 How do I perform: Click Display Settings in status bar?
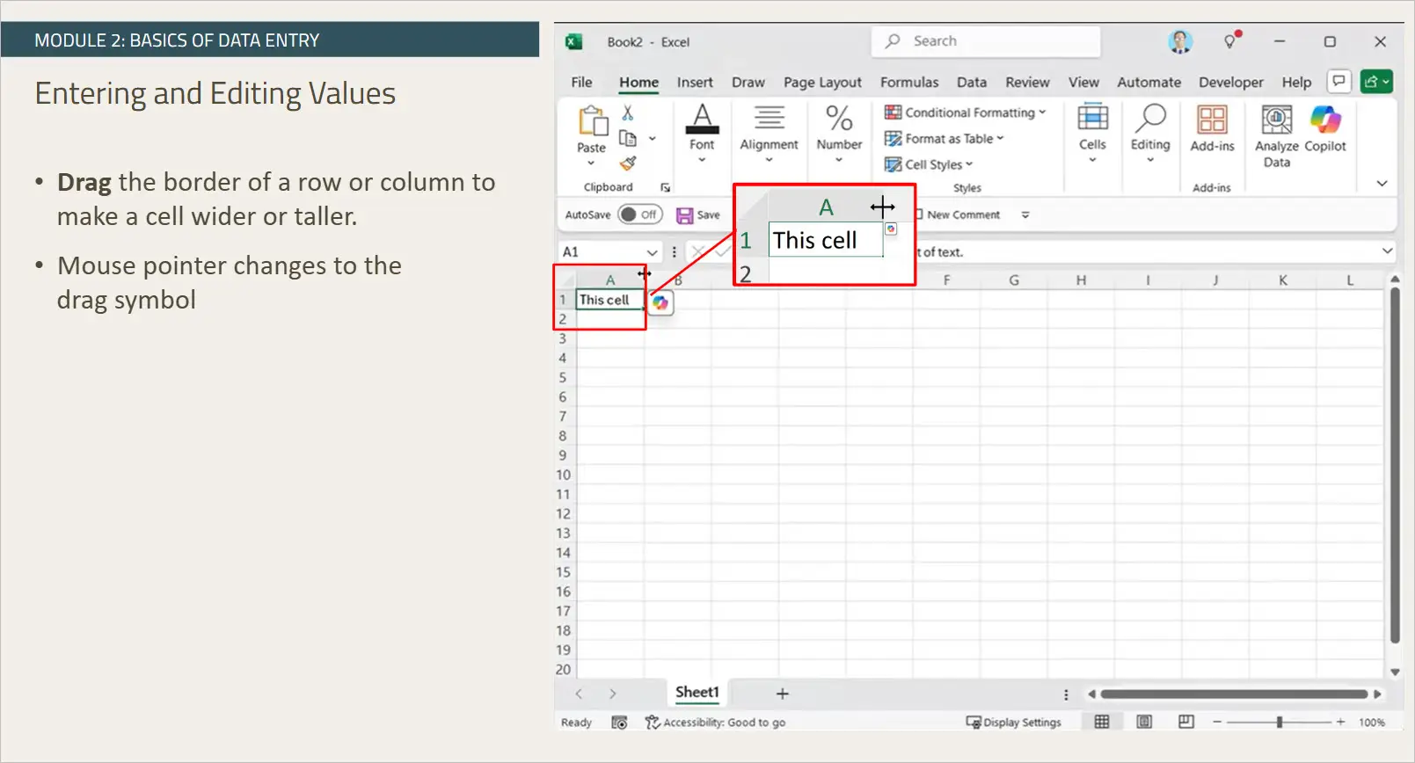pos(1013,723)
